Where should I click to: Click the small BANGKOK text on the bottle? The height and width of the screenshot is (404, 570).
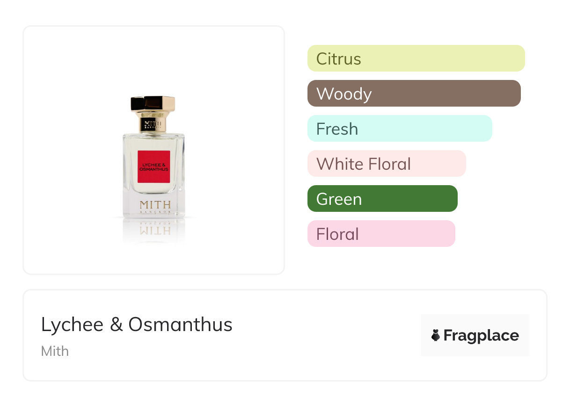[x=155, y=212]
